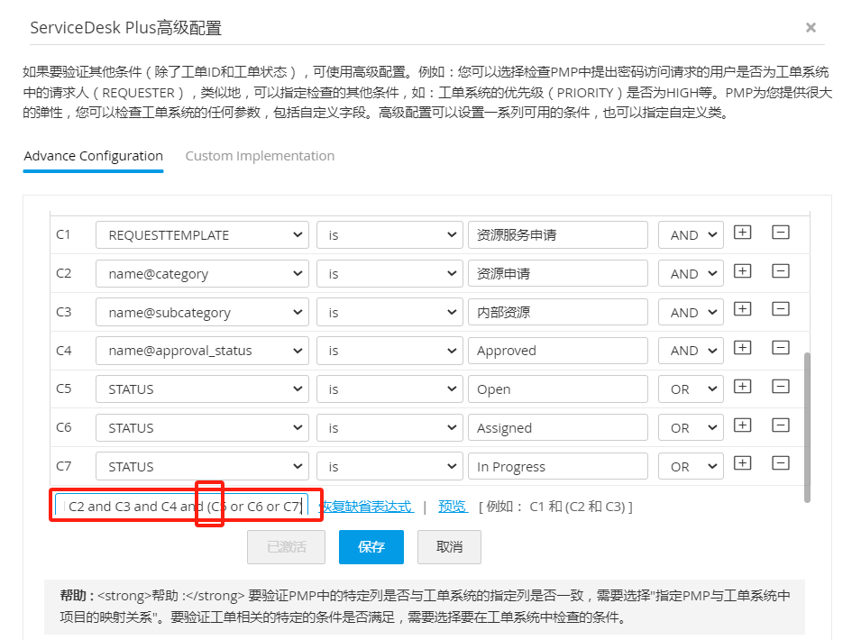Switch to the Custom Implementation tab
This screenshot has width=852, height=640.
point(260,156)
